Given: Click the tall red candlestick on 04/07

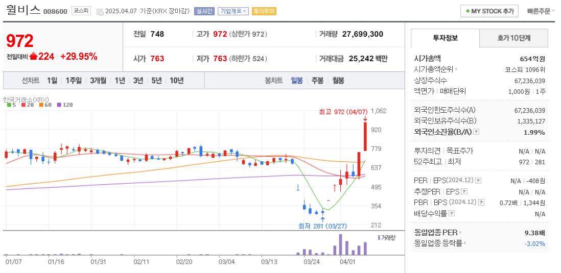Looking at the screenshot, I should pyautogui.click(x=365, y=137).
